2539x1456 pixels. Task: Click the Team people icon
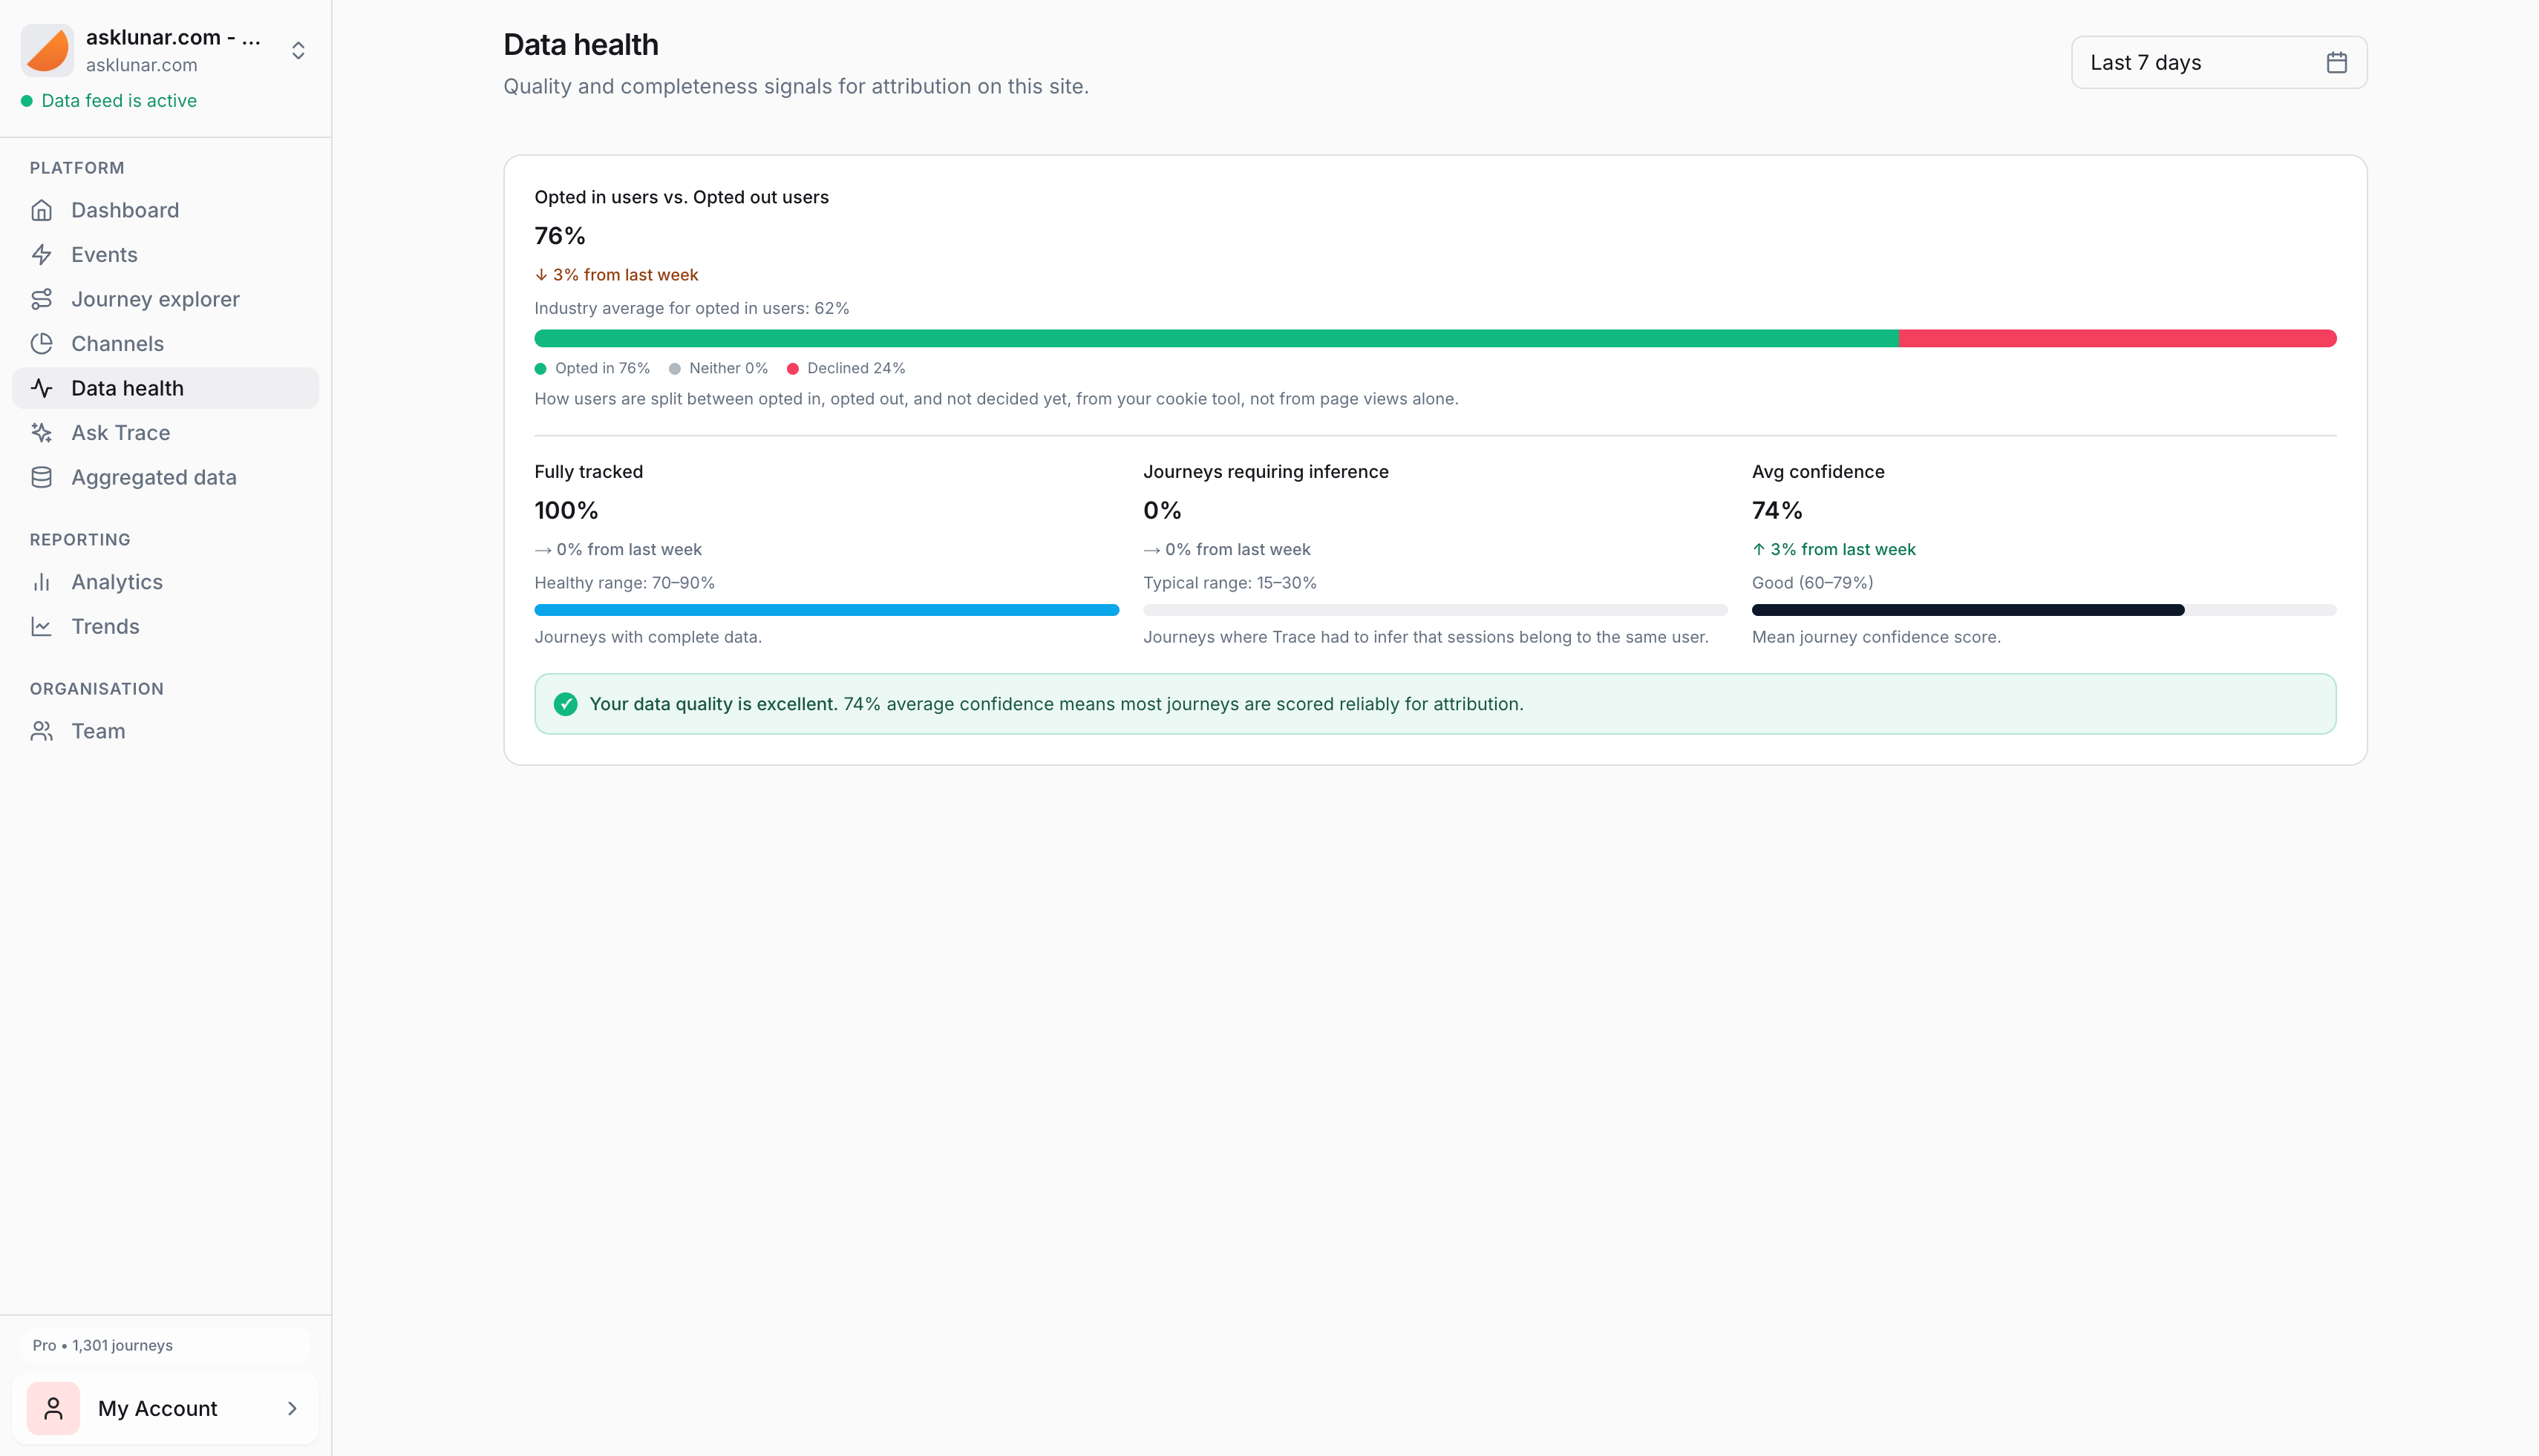point(41,731)
